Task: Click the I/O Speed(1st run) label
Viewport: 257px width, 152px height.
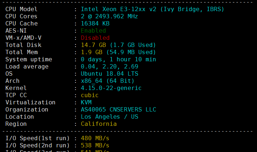Action: coord(37,139)
